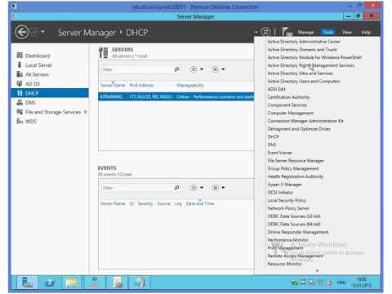This screenshot has width=392, height=294.
Task: Open Events saved queries dropdown
Action: coord(218,188)
